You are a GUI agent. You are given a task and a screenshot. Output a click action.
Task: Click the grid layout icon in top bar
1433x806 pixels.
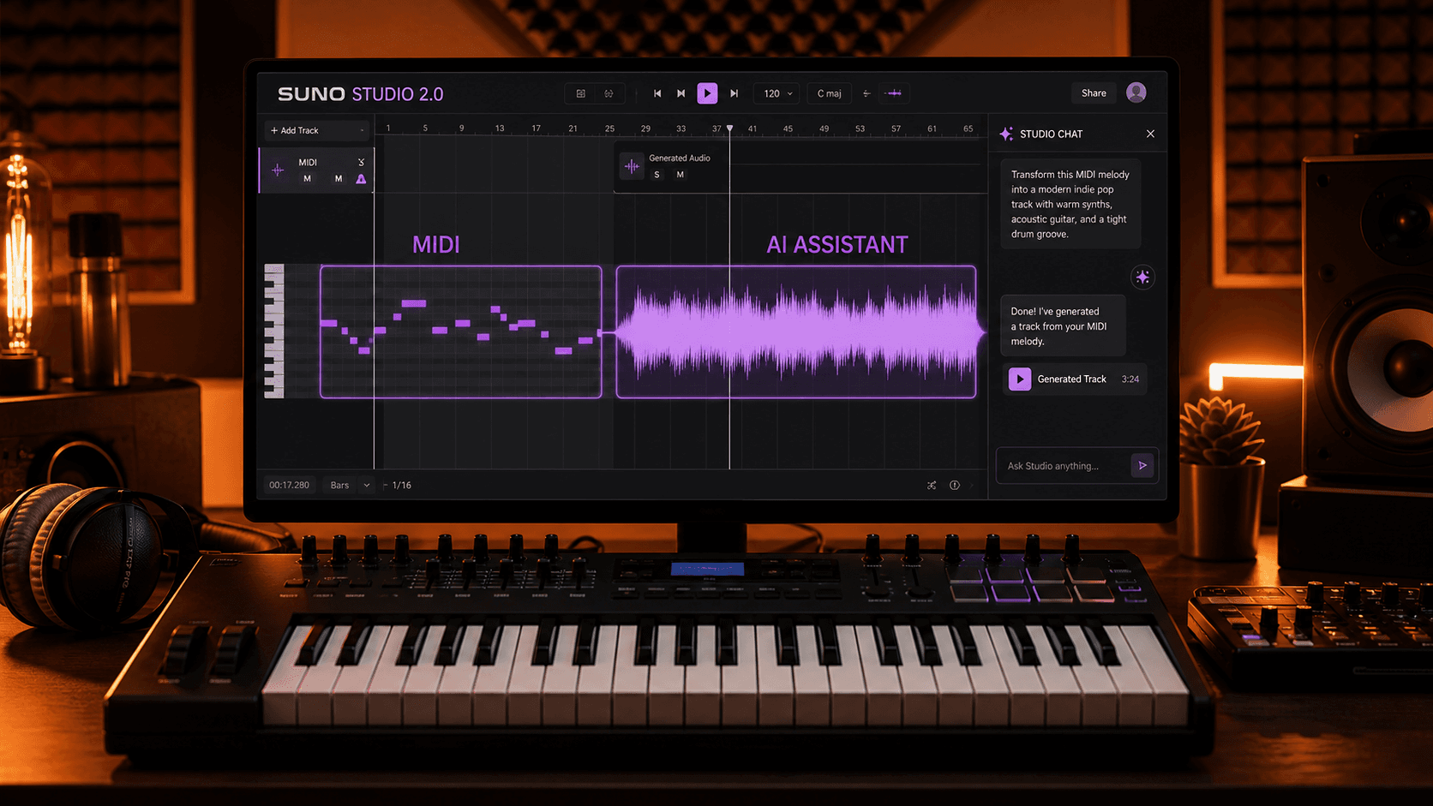point(581,93)
